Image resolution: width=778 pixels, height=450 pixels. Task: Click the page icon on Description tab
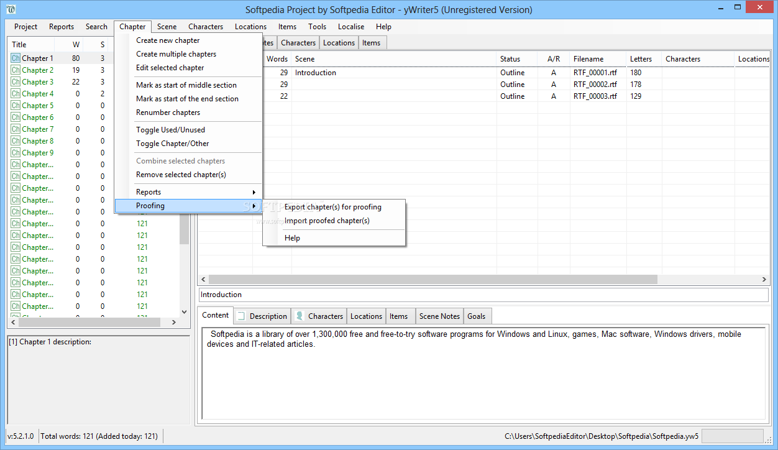pos(241,316)
